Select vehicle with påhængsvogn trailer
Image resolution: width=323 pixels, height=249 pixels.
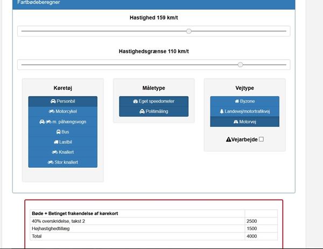point(62,122)
